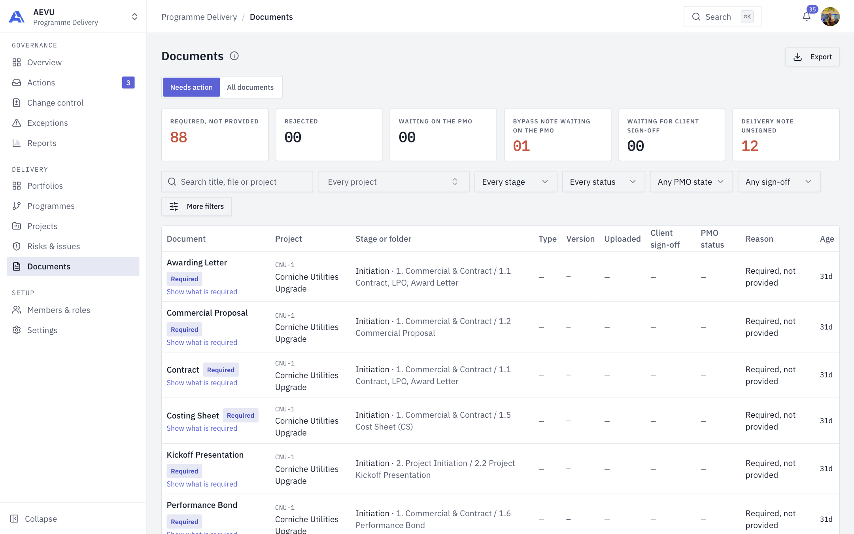
Task: Select the Needs action tab
Action: tap(191, 87)
